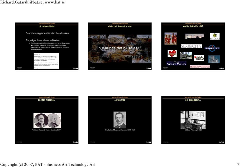Open the 'då är det läge att undra' slide
The image size is (240, 167).
pyautogui.click(x=120, y=46)
